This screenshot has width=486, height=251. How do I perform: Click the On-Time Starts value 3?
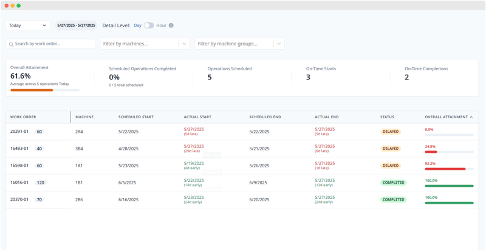[308, 78]
